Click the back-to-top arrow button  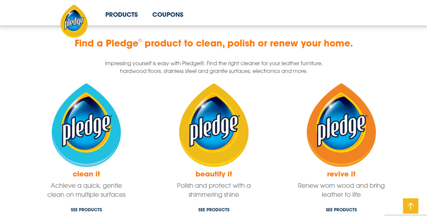click(411, 206)
